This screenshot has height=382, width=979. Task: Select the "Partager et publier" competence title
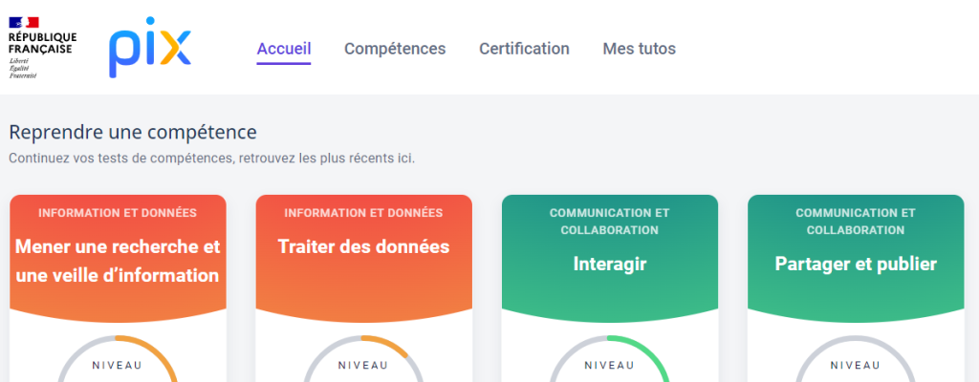point(856,263)
